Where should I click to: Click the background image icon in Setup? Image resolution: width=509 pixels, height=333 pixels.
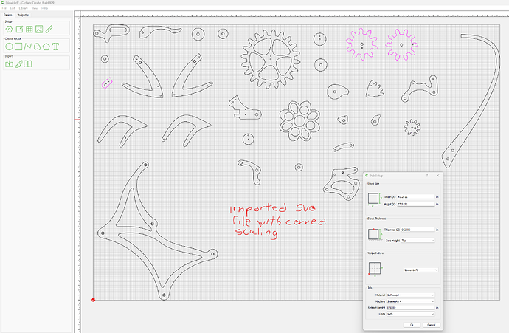coord(39,30)
